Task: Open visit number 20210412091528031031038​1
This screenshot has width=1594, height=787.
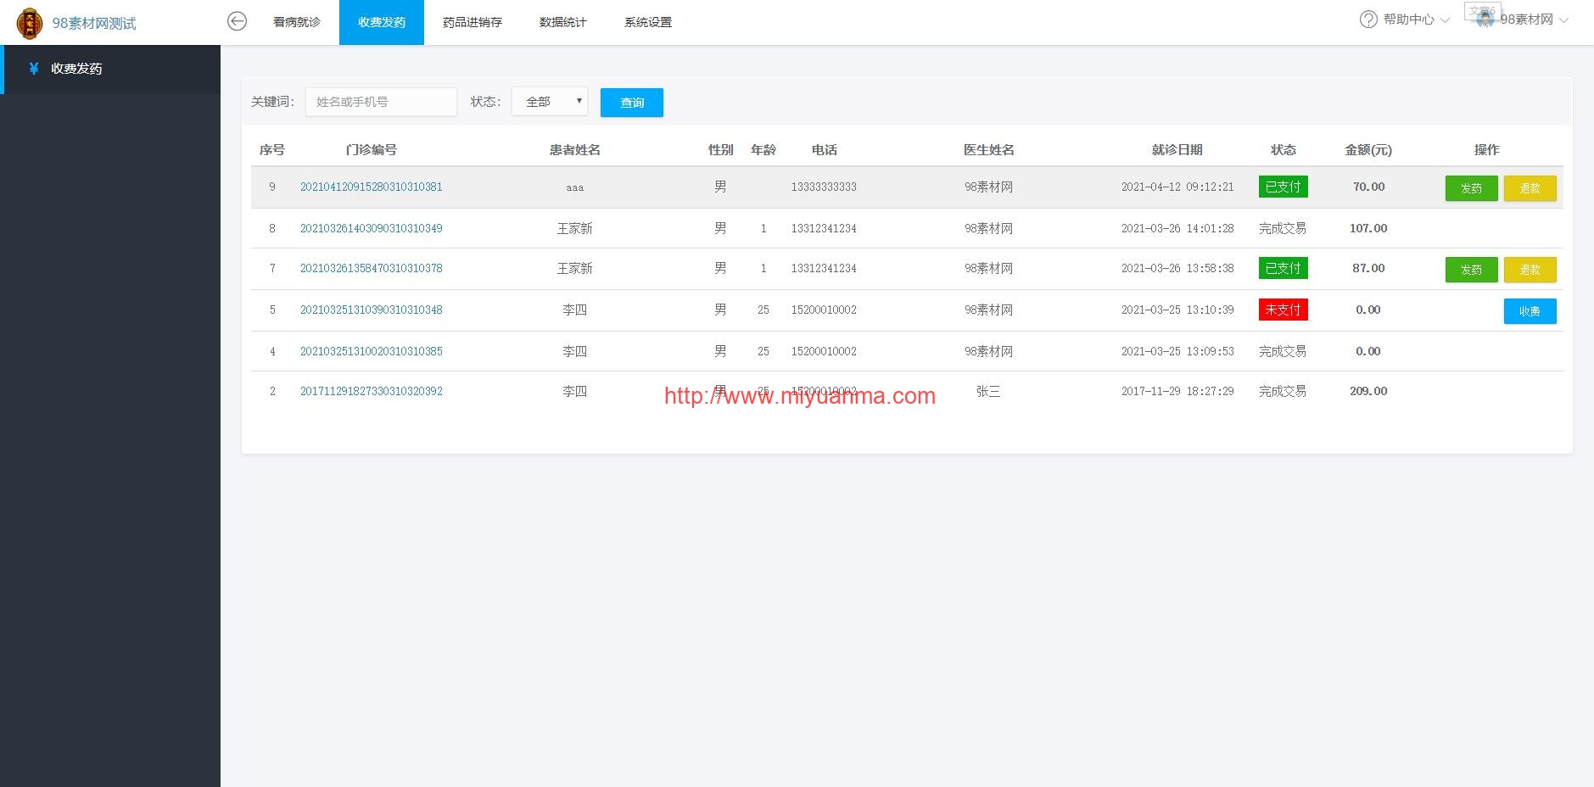Action: [x=372, y=187]
